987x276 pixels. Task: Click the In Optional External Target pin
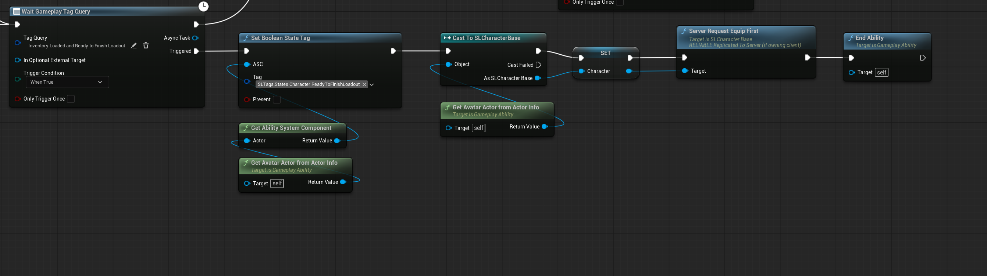18,60
